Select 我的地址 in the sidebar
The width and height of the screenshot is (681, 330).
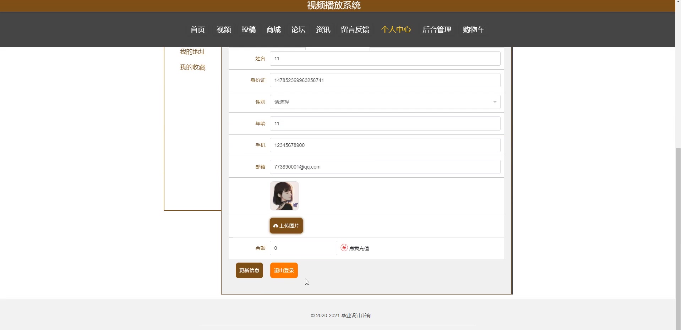pos(192,51)
